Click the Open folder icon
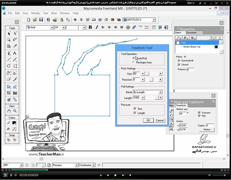Image resolution: width=231 pixels, height=180 pixels. click(35, 20)
